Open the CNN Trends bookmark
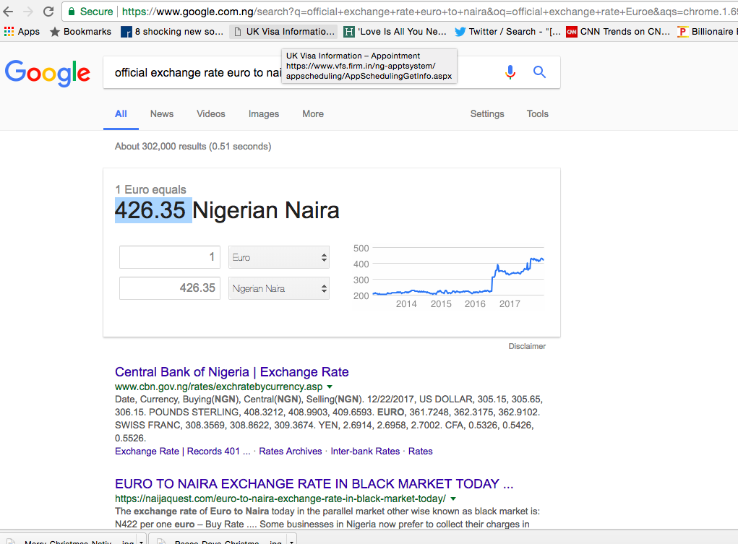Image resolution: width=738 pixels, height=544 pixels. (x=618, y=32)
